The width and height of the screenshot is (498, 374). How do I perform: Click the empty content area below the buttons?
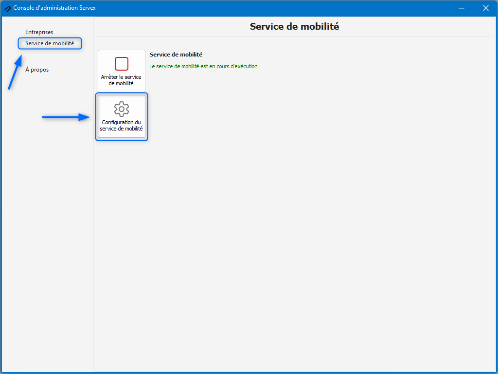click(292, 243)
